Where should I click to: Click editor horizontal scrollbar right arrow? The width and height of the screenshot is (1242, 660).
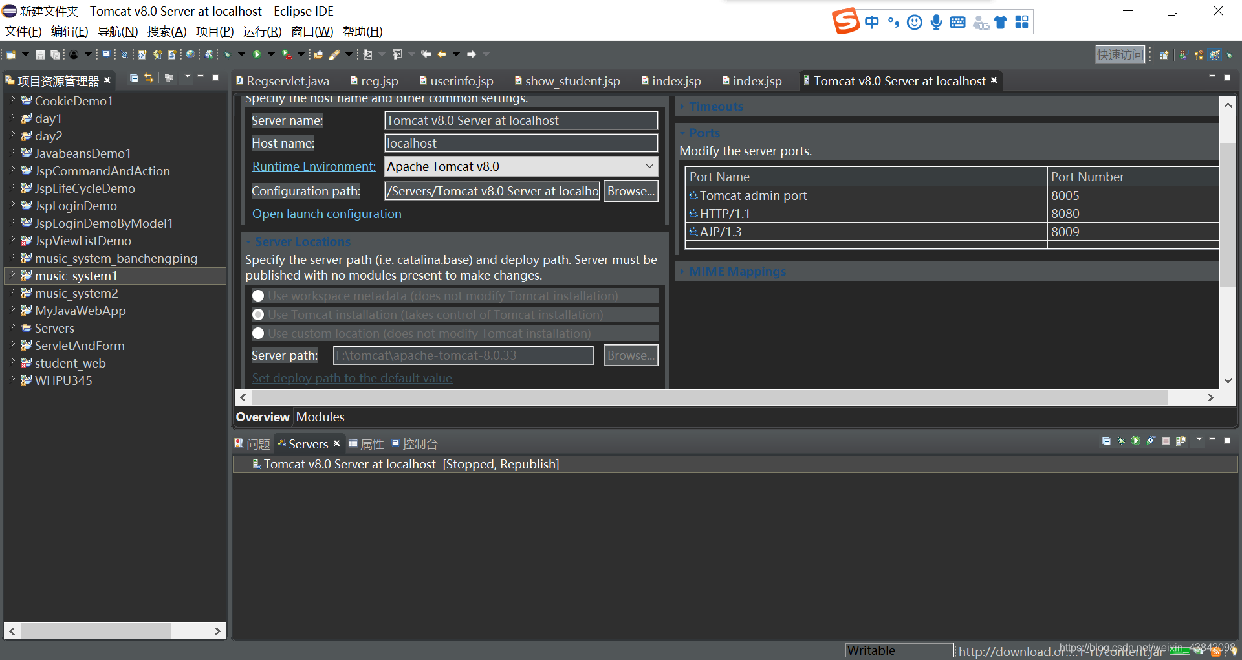1210,397
